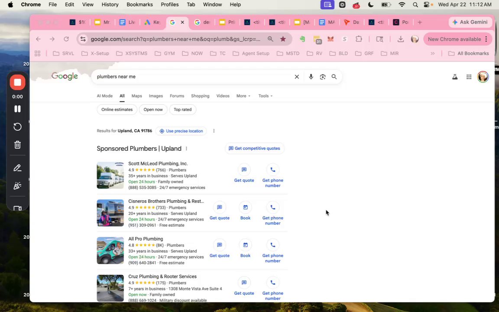Open the History menu in macOS menu bar

(x=110, y=4)
